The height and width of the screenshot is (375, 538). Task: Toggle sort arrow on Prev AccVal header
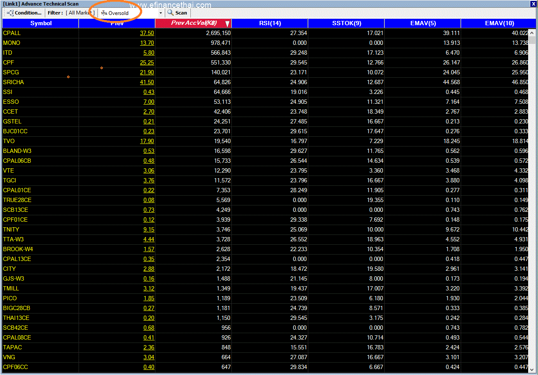(227, 23)
